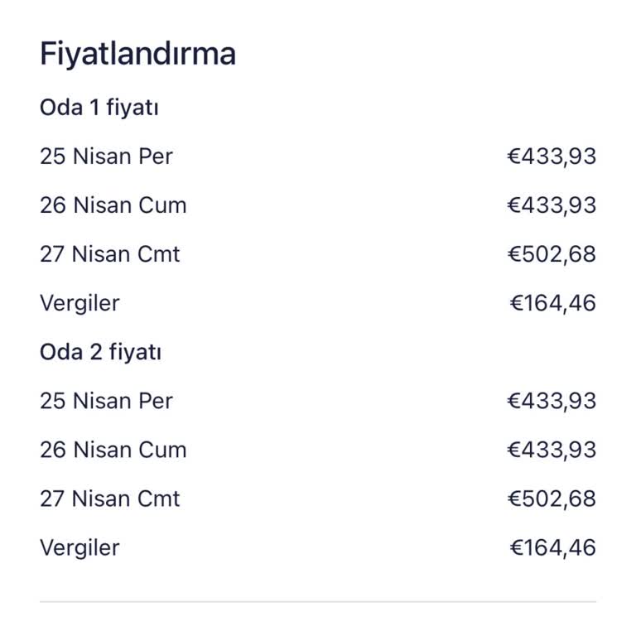Click the Vergiler label under Oda 1
Image resolution: width=636 pixels, height=636 pixels.
click(79, 303)
